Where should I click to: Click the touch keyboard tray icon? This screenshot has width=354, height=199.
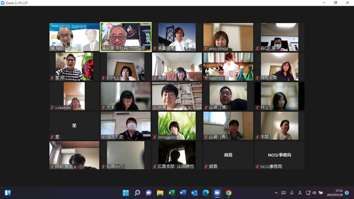(284, 193)
